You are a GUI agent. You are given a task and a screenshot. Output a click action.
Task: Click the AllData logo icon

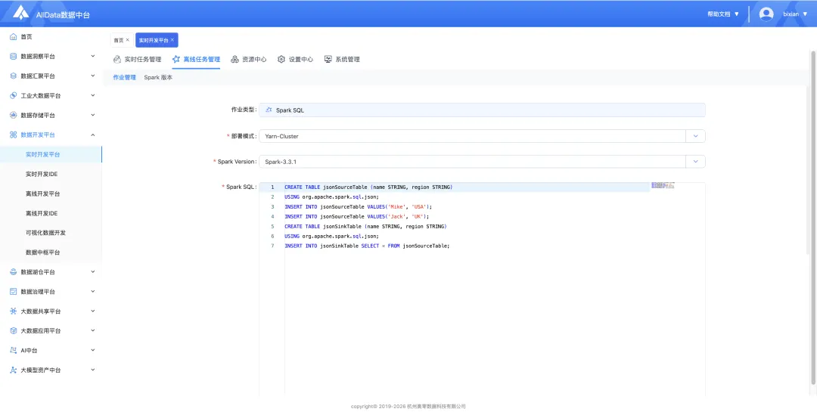coord(21,13)
